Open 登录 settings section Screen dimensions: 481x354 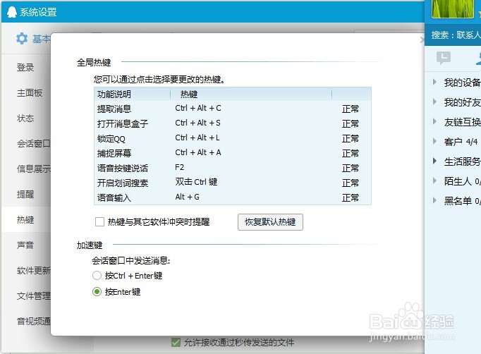point(26,68)
